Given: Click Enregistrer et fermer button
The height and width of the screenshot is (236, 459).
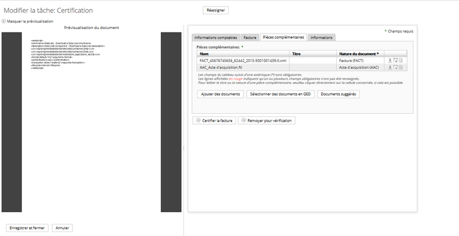Looking at the screenshot, I should point(27,228).
